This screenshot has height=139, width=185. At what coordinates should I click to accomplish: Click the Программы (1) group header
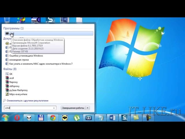[14, 28]
